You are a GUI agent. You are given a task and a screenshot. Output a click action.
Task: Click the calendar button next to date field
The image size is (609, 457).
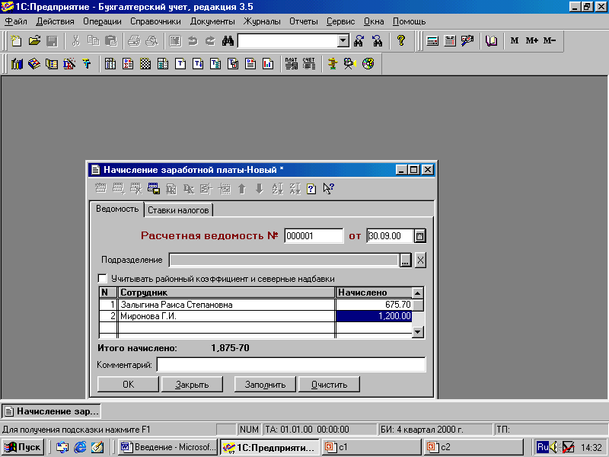point(420,236)
